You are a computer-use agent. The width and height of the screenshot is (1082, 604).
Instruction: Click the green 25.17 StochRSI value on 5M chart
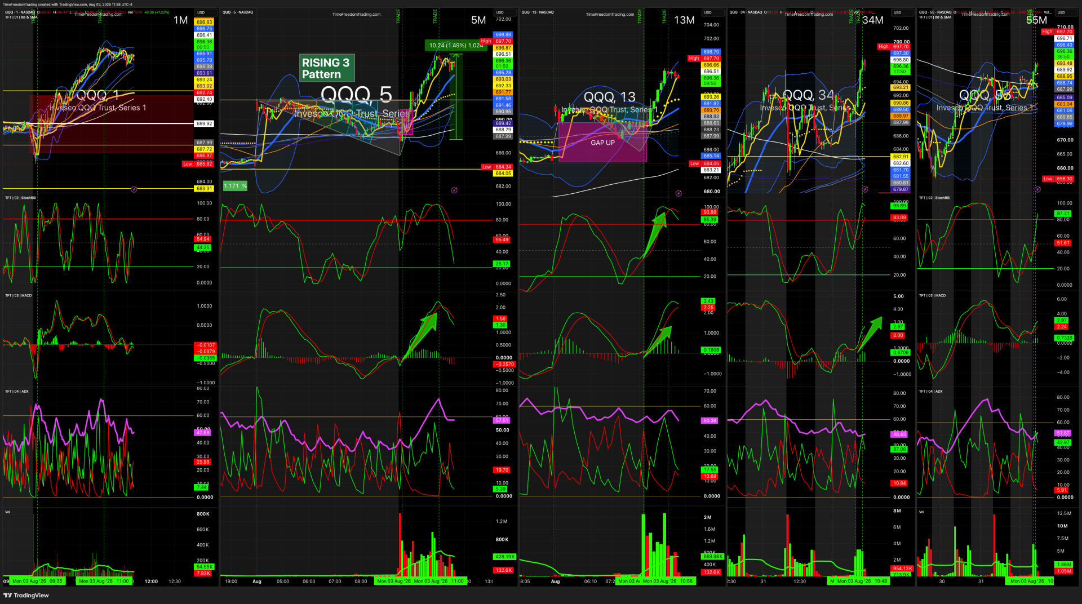[x=502, y=264]
